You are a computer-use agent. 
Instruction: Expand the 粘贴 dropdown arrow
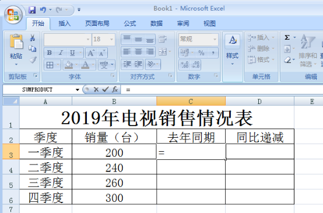point(16,65)
